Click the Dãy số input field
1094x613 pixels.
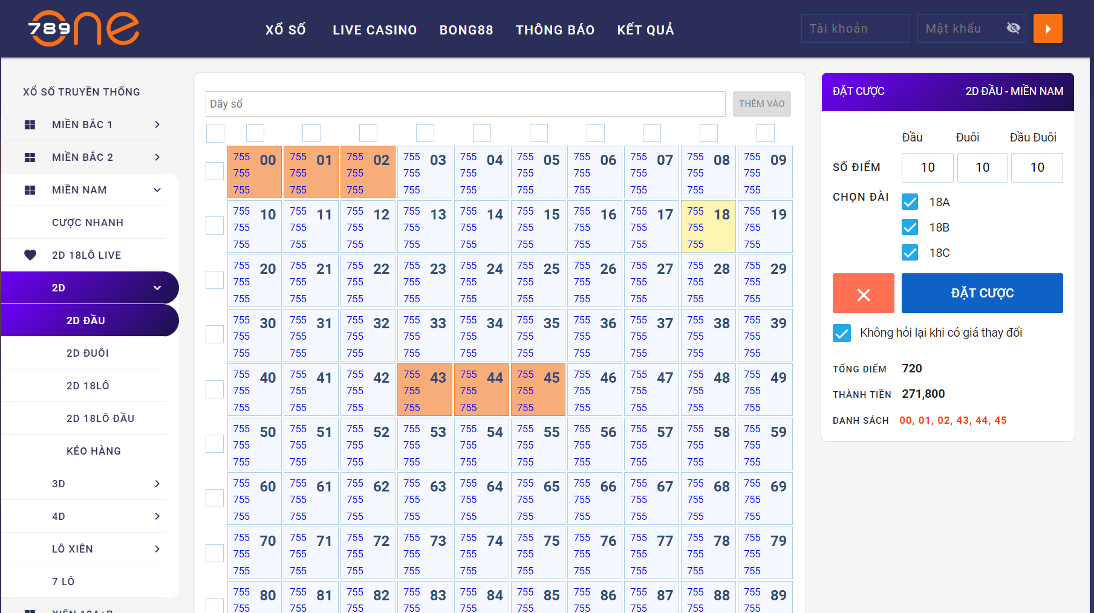tap(466, 104)
